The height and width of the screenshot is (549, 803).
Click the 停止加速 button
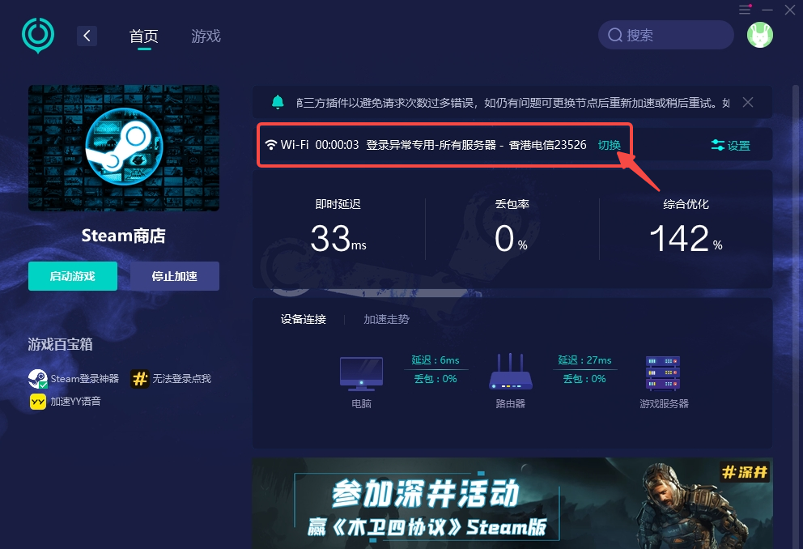pos(175,276)
